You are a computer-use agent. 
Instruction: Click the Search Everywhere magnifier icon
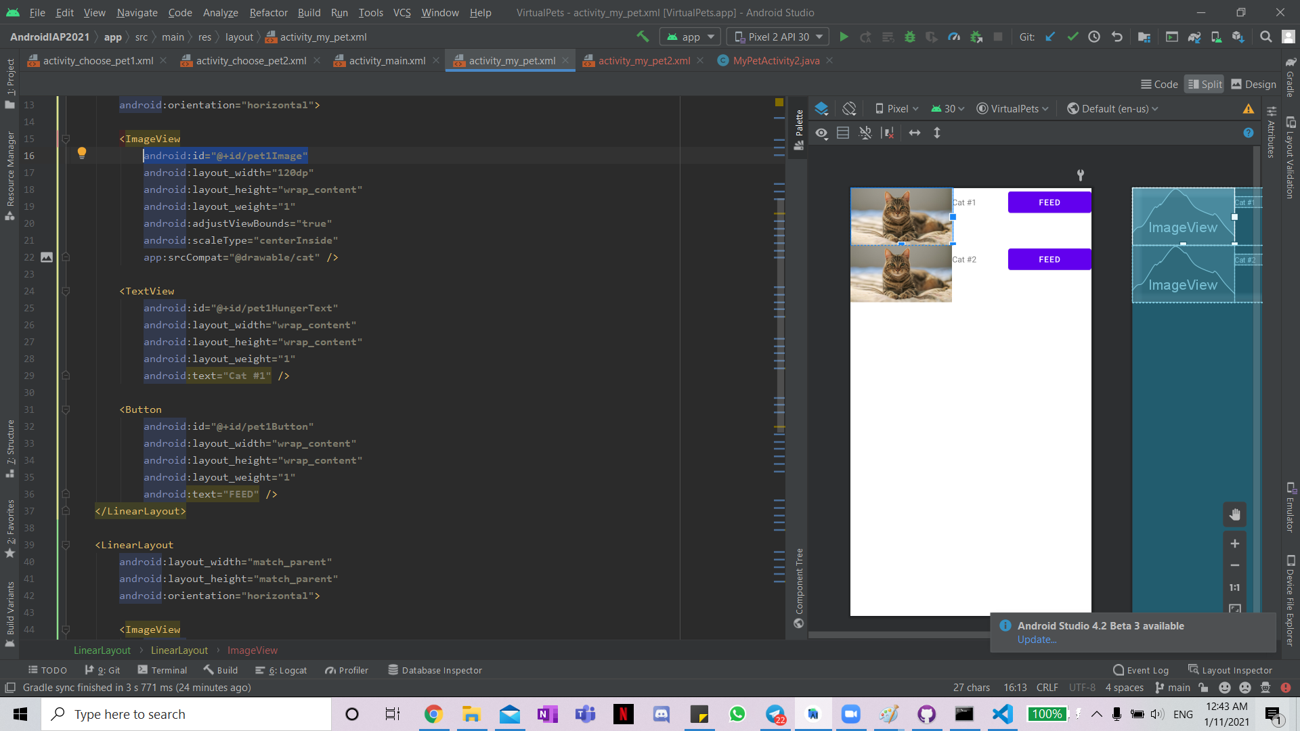pyautogui.click(x=1265, y=37)
